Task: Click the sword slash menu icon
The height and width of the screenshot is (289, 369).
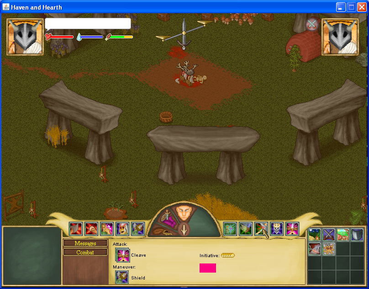Action: coord(315,249)
